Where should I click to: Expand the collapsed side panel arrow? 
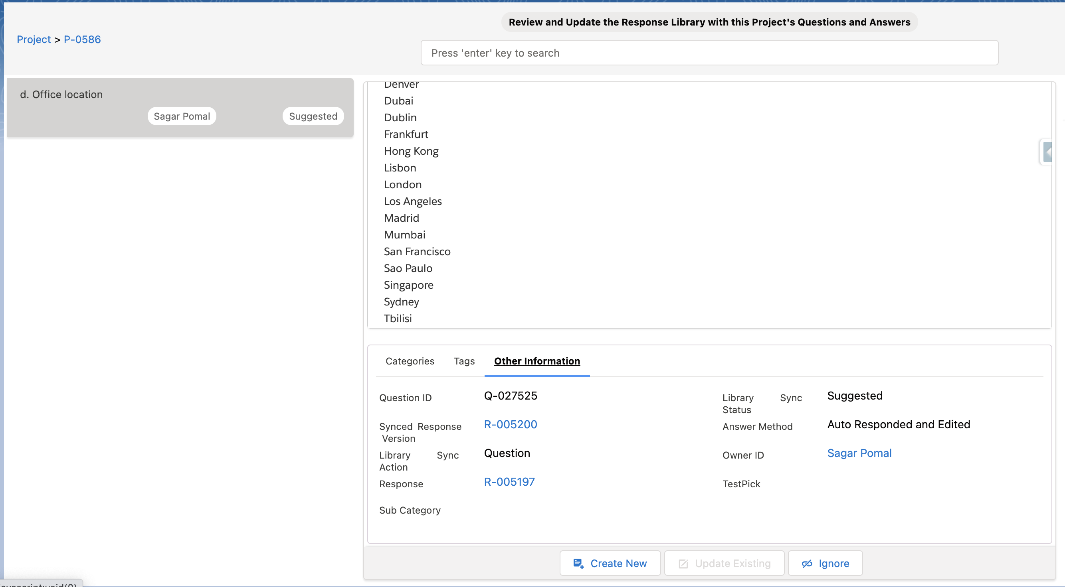(1047, 152)
